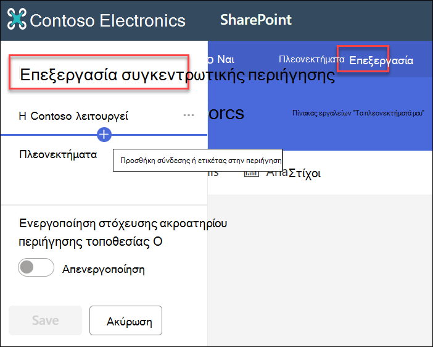
Task: Click the plus icon to add navigation link
Action: (x=104, y=135)
